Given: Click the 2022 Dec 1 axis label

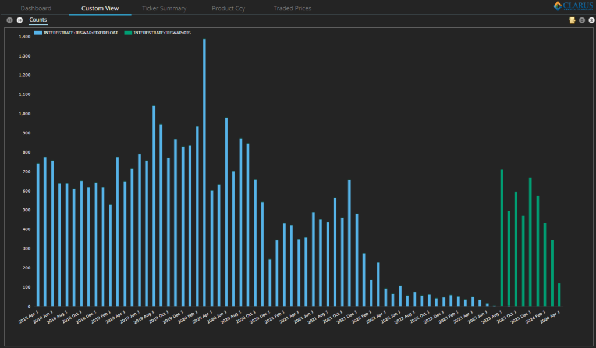Looking at the screenshot, I should (x=434, y=317).
